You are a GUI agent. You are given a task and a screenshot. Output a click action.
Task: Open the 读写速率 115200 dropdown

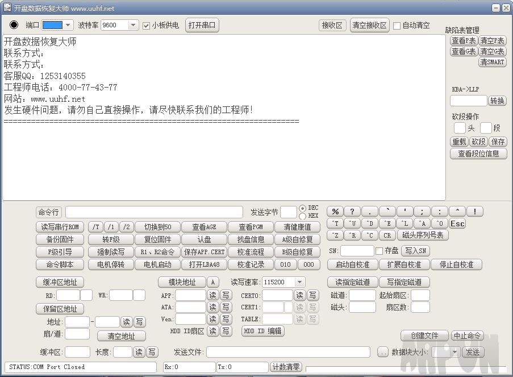(x=300, y=282)
